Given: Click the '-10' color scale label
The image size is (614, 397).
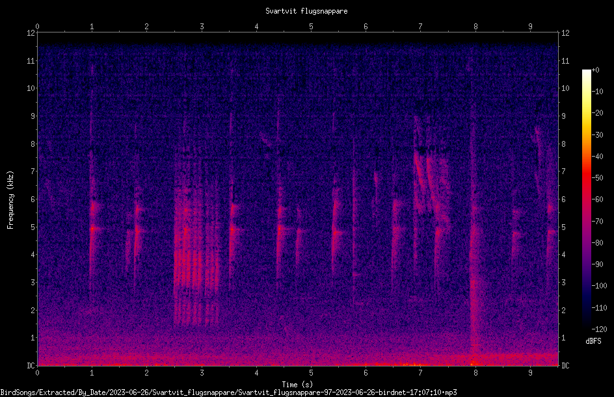Looking at the screenshot, I should (598, 92).
